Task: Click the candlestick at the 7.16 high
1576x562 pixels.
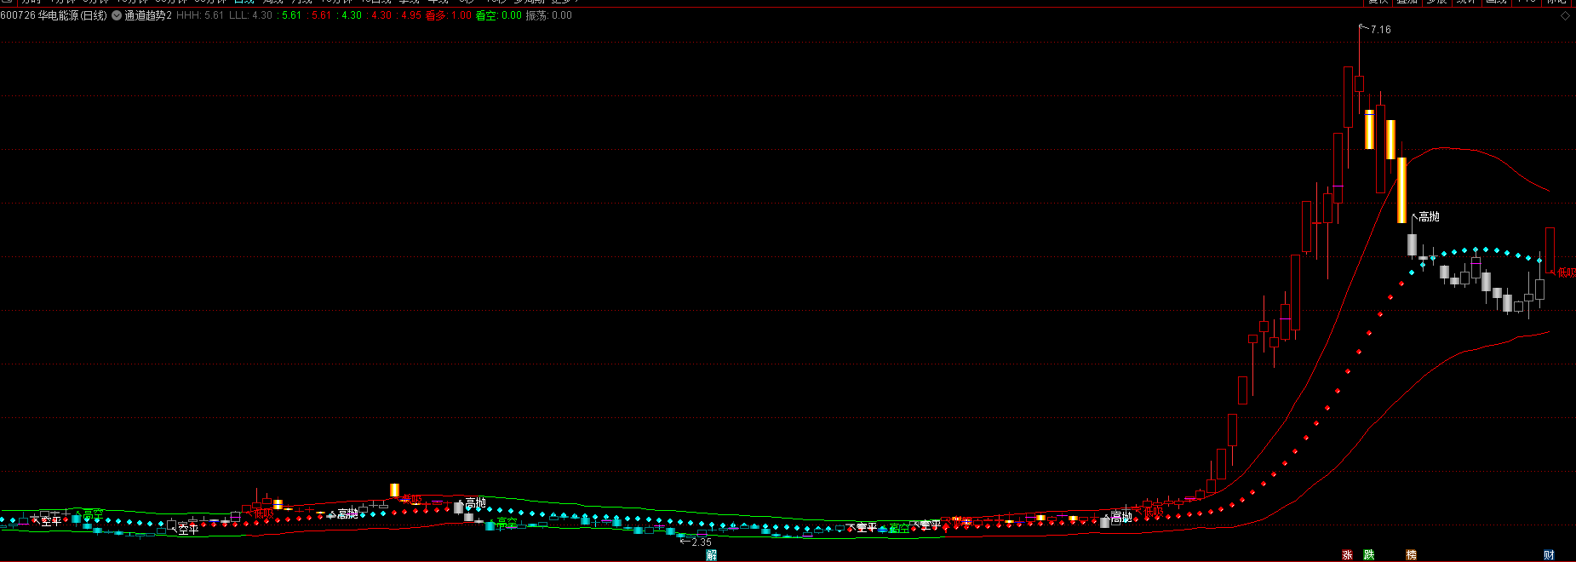Action: tap(1359, 83)
